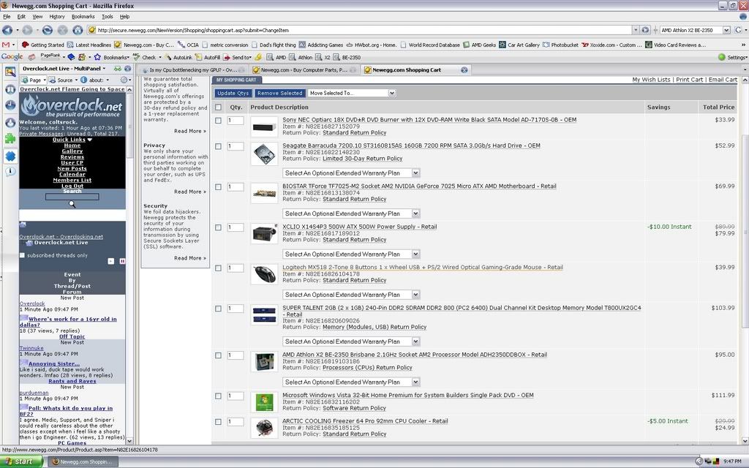Viewport: 749px width, 468px height.
Task: Click the Go button beside the address bar
Action: pos(645,30)
